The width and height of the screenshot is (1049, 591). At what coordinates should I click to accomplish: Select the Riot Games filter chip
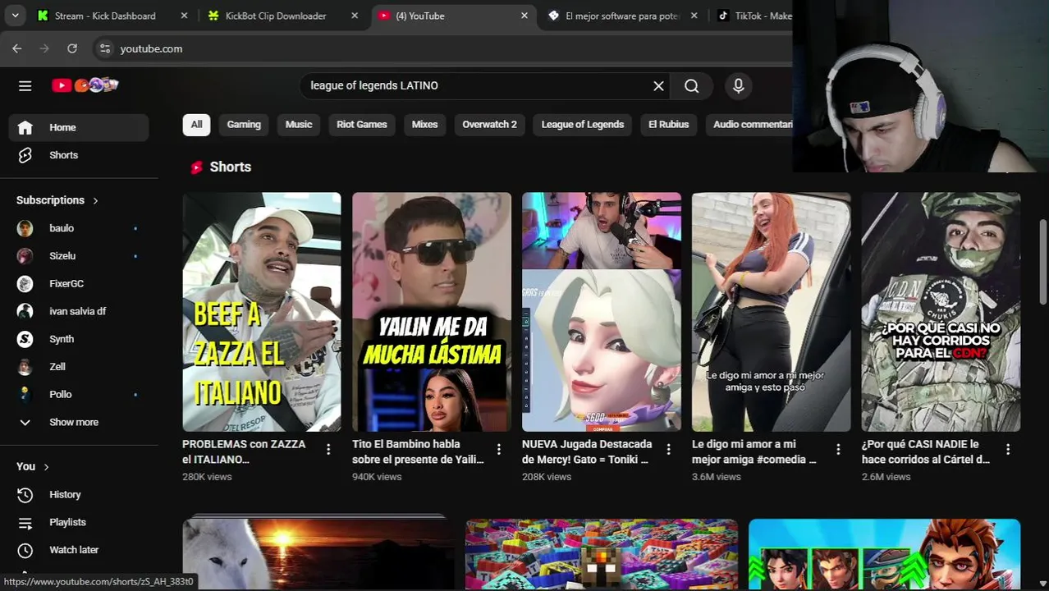361,125
